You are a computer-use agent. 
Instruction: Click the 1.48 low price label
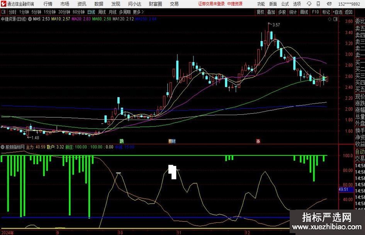coord(35,138)
